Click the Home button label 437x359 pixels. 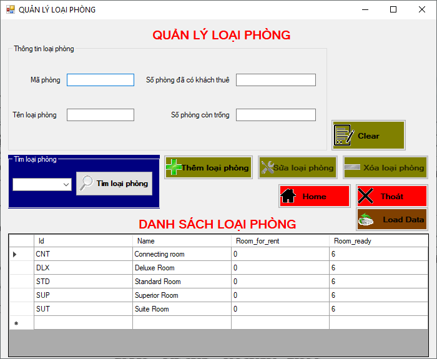pyautogui.click(x=315, y=197)
